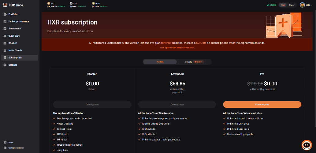316x153 pixels.
Task: Select Monthly billing option
Action: tap(160, 62)
